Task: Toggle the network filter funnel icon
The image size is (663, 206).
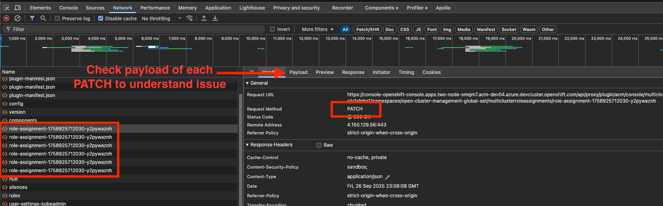Action: point(32,18)
